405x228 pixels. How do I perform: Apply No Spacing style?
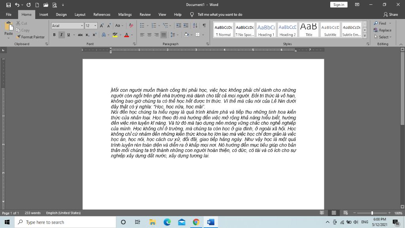[244, 30]
